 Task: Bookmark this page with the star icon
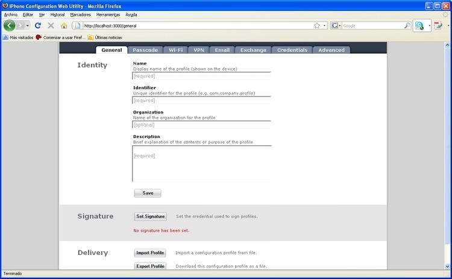(x=317, y=26)
